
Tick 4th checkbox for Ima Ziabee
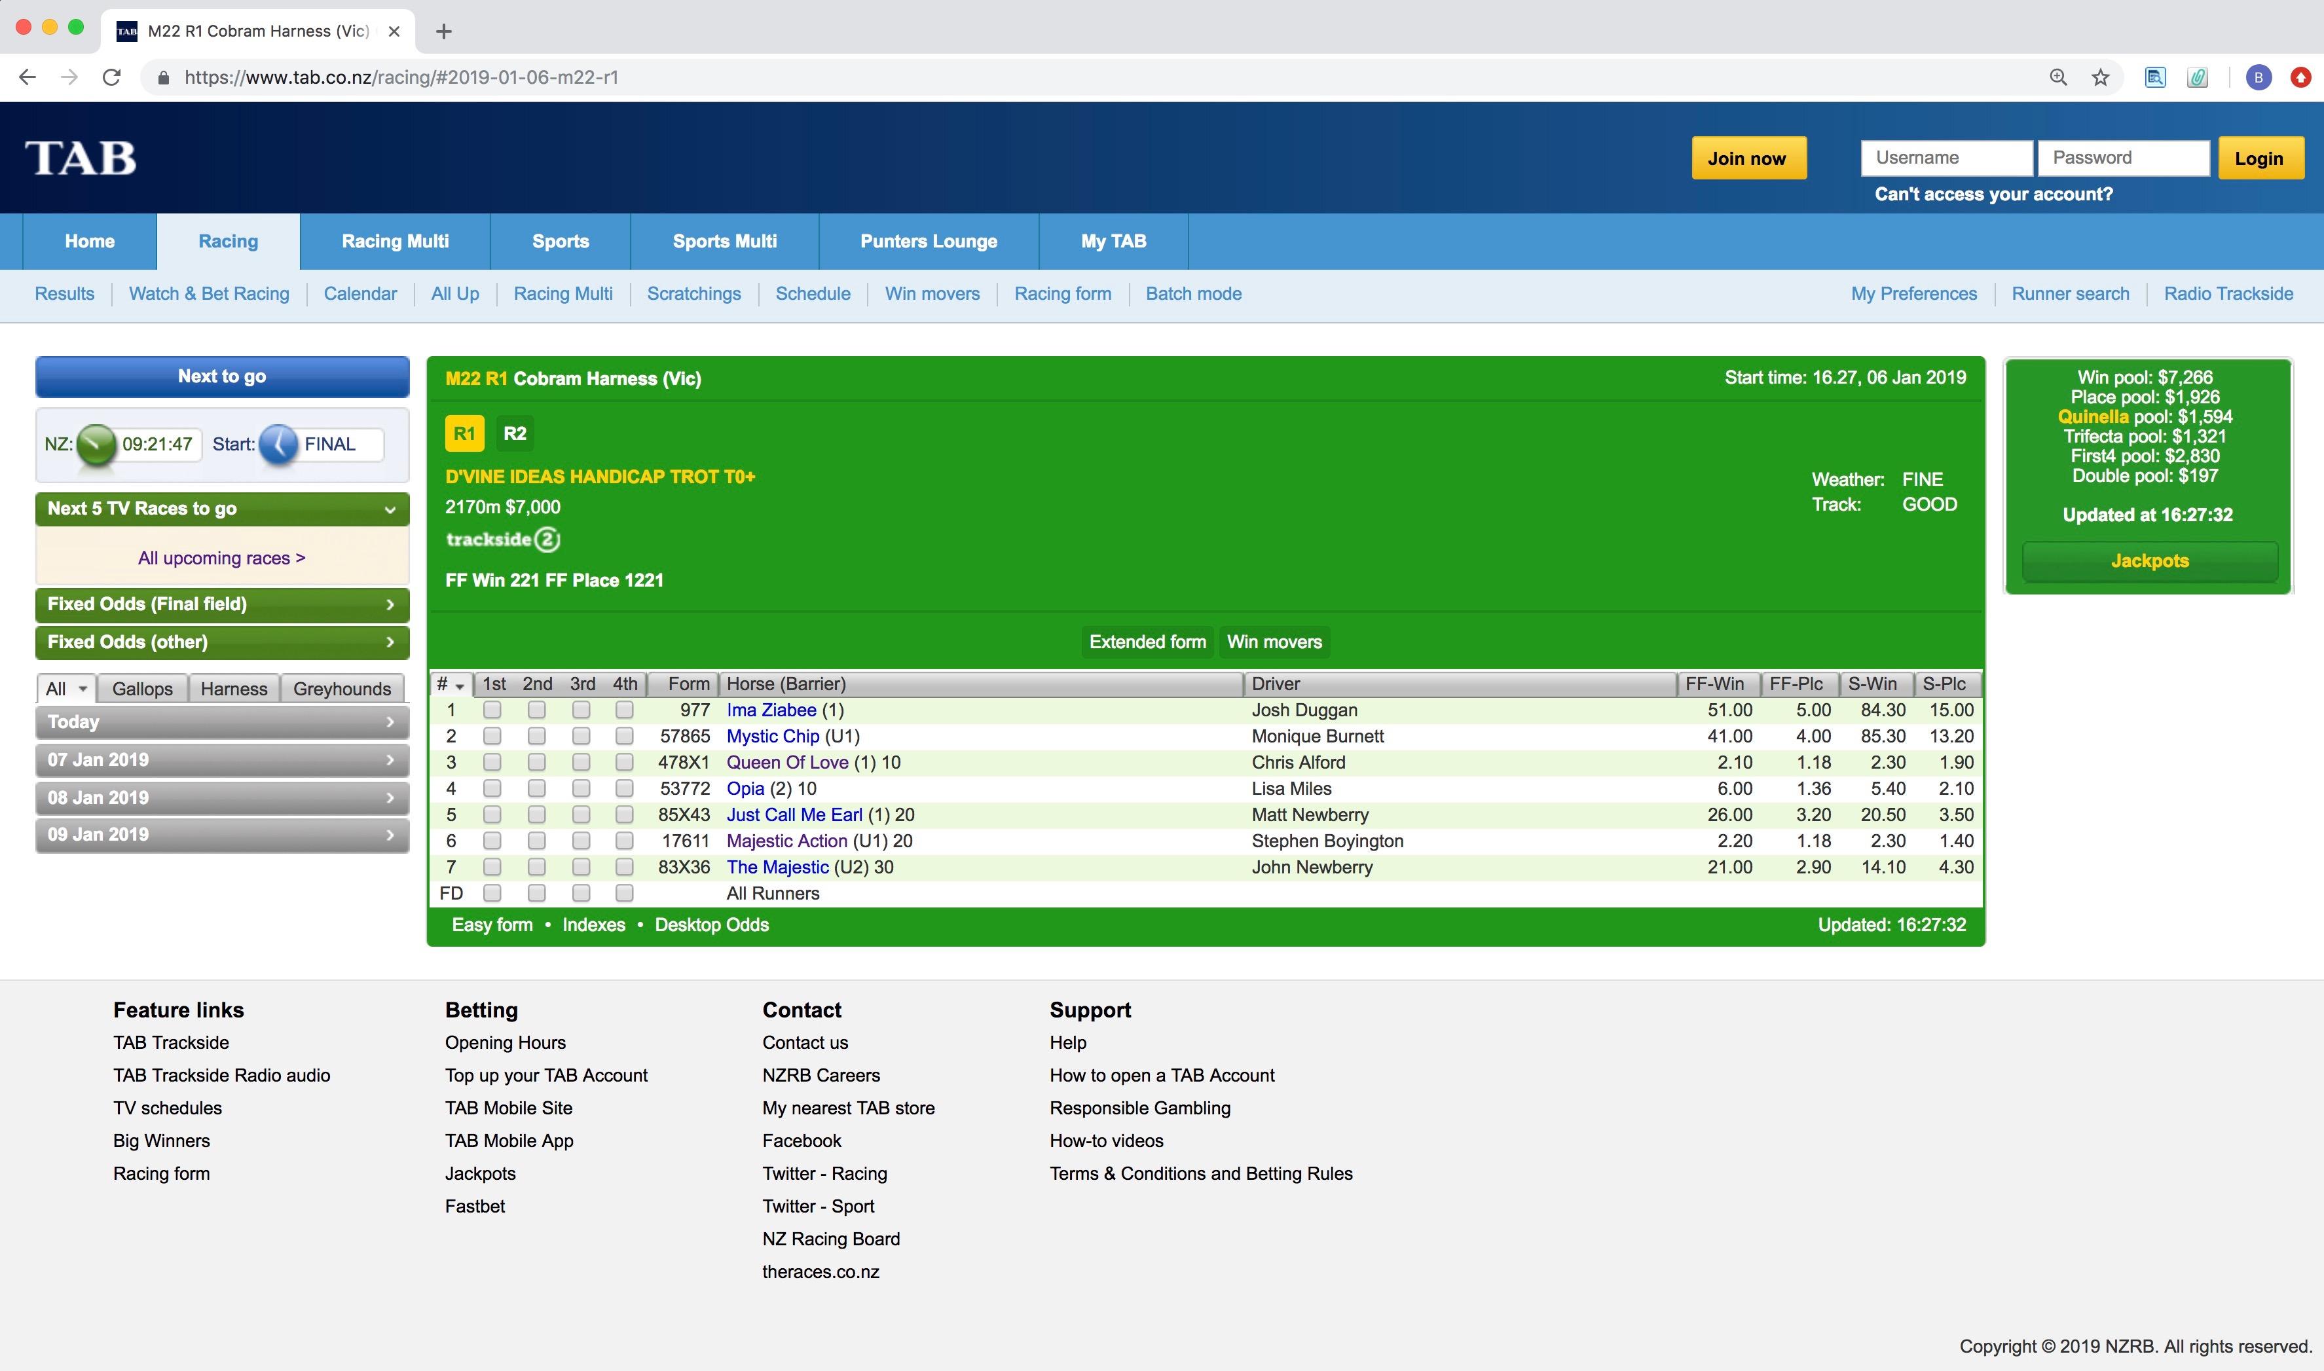tap(625, 710)
